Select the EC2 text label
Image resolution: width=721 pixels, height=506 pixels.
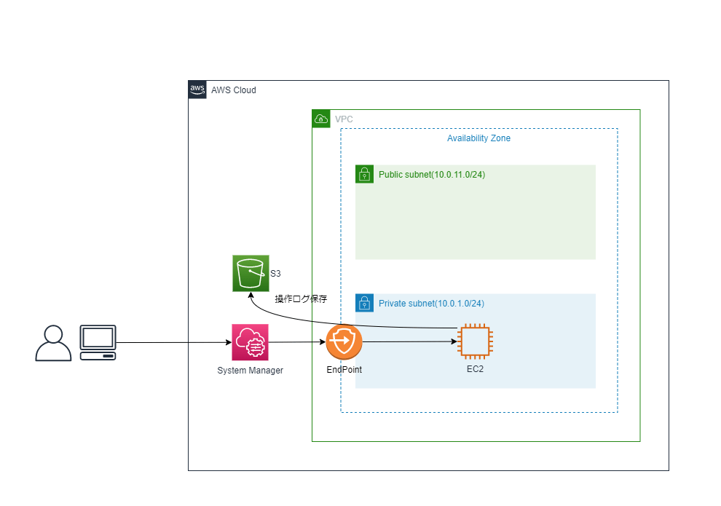click(x=475, y=369)
